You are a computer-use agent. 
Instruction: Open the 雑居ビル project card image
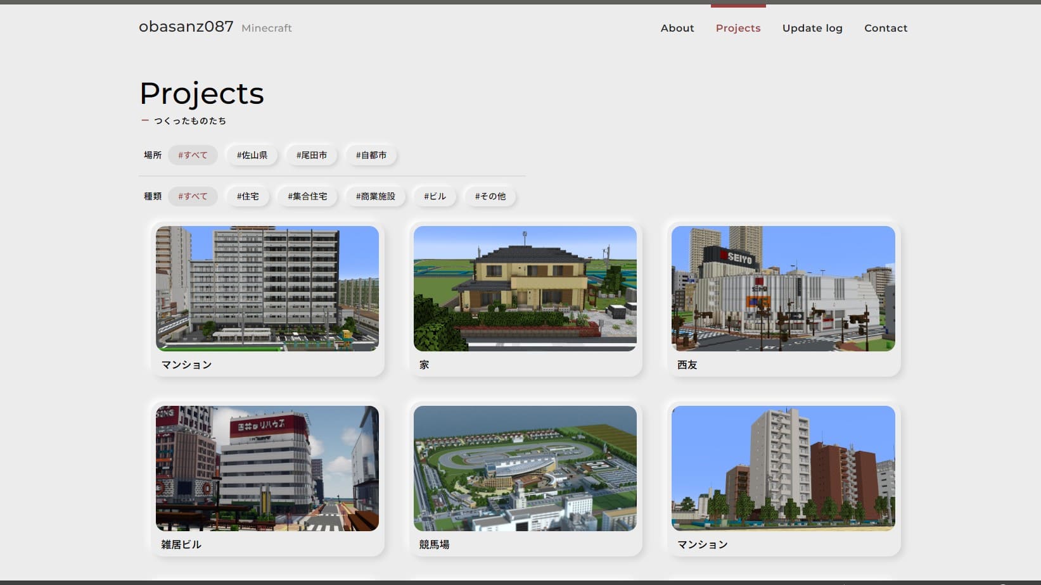267,469
